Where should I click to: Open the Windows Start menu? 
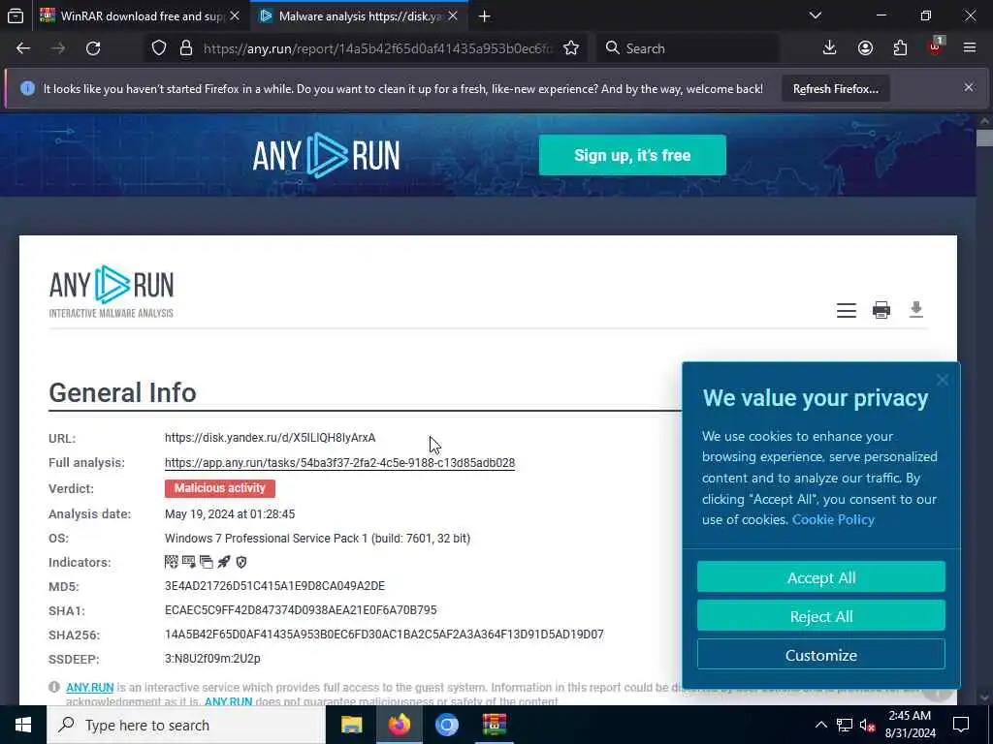pyautogui.click(x=23, y=725)
